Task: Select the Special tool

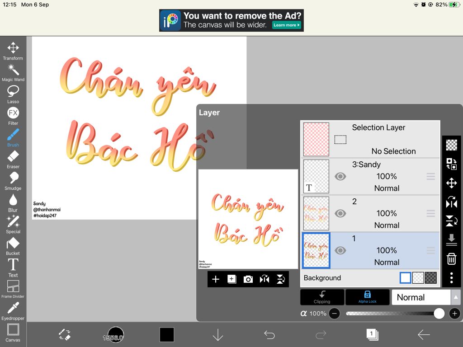Action: (x=13, y=224)
